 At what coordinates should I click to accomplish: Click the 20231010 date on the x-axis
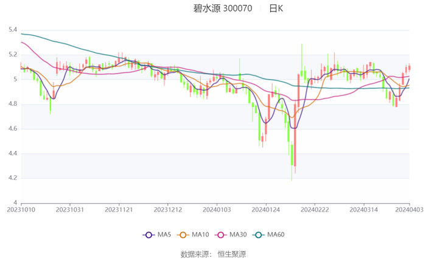pos(21,210)
